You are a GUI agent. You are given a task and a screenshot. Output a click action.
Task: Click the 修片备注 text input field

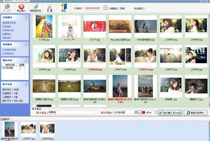(72, 112)
